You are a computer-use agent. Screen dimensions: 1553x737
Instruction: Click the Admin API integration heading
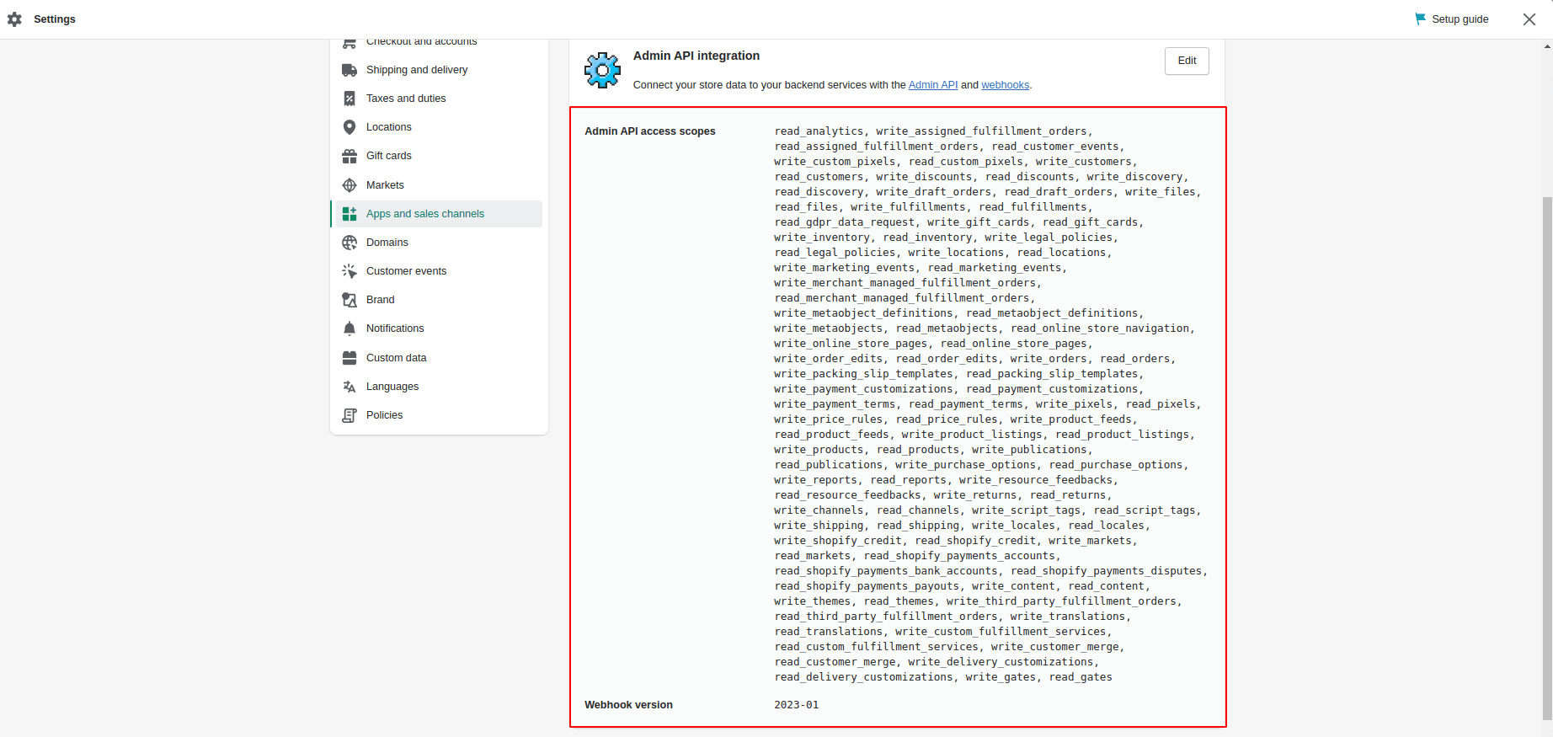tap(696, 56)
